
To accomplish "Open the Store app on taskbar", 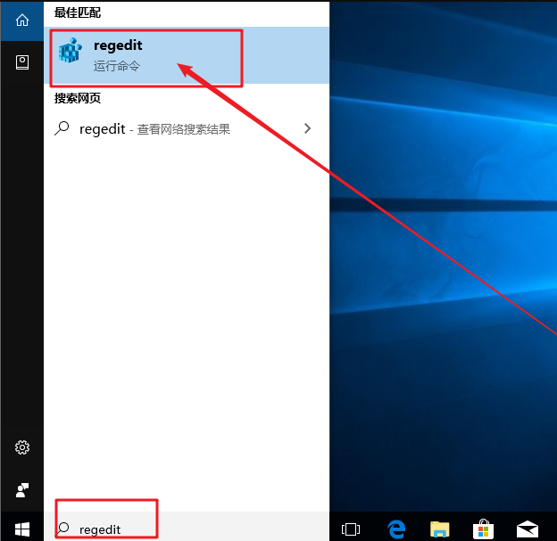I will 483,529.
